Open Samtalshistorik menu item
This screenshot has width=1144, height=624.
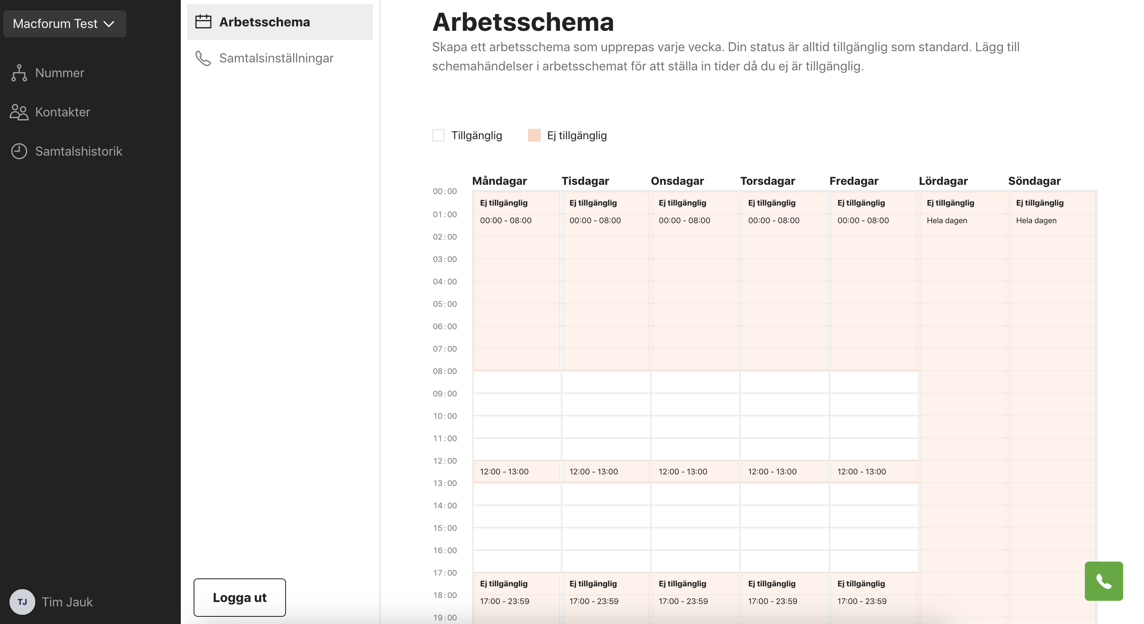tap(79, 151)
